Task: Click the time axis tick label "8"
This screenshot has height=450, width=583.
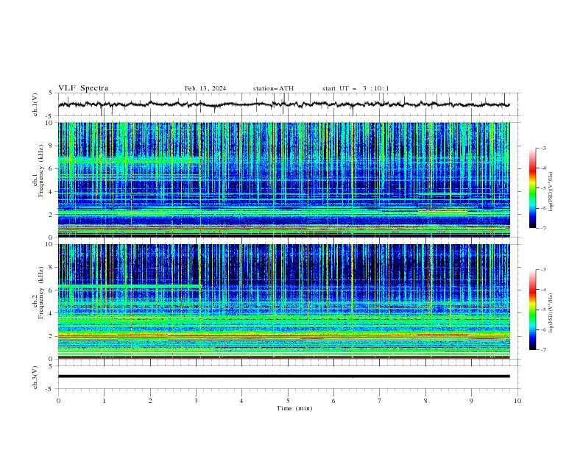Action: [x=425, y=401]
